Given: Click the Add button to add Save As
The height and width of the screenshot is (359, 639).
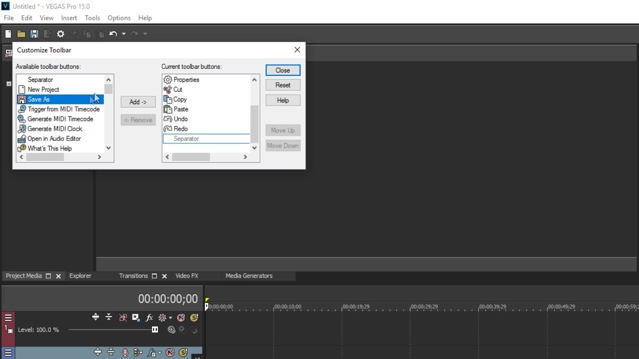Looking at the screenshot, I should (x=138, y=102).
